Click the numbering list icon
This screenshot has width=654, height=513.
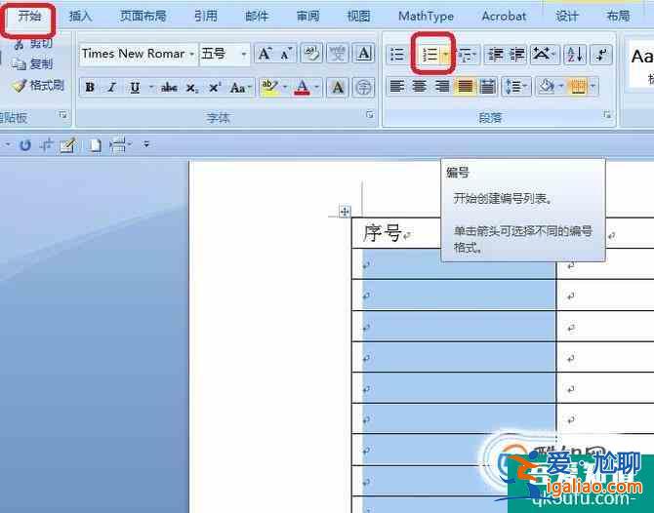(429, 55)
